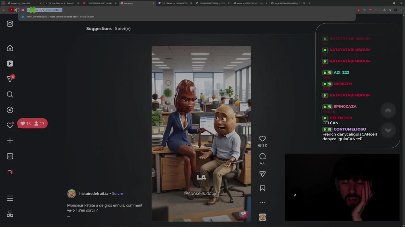
Task: Open Notifications heart in sidebar
Action: click(x=10, y=125)
